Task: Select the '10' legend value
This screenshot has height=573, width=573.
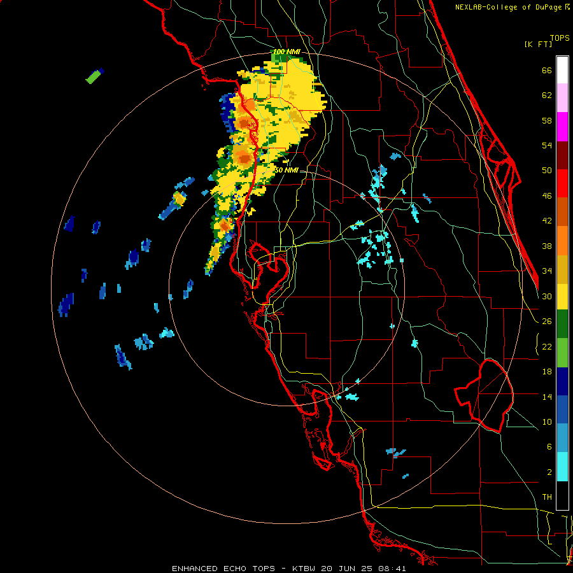Action: click(547, 421)
